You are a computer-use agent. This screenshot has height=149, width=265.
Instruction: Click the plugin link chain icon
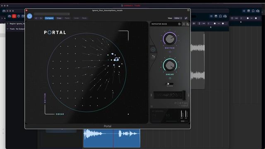(186, 18)
